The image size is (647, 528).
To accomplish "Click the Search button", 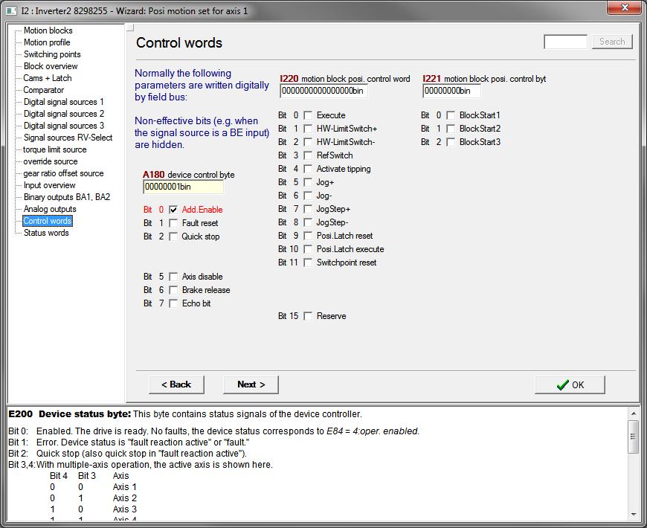I will click(612, 42).
